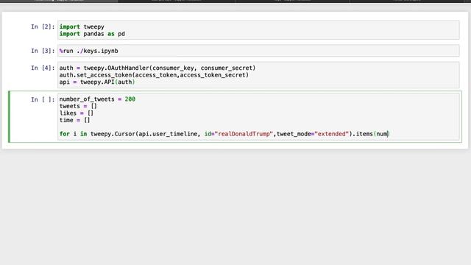Click the "realDonaldTrump" string in the loop

click(x=244, y=134)
